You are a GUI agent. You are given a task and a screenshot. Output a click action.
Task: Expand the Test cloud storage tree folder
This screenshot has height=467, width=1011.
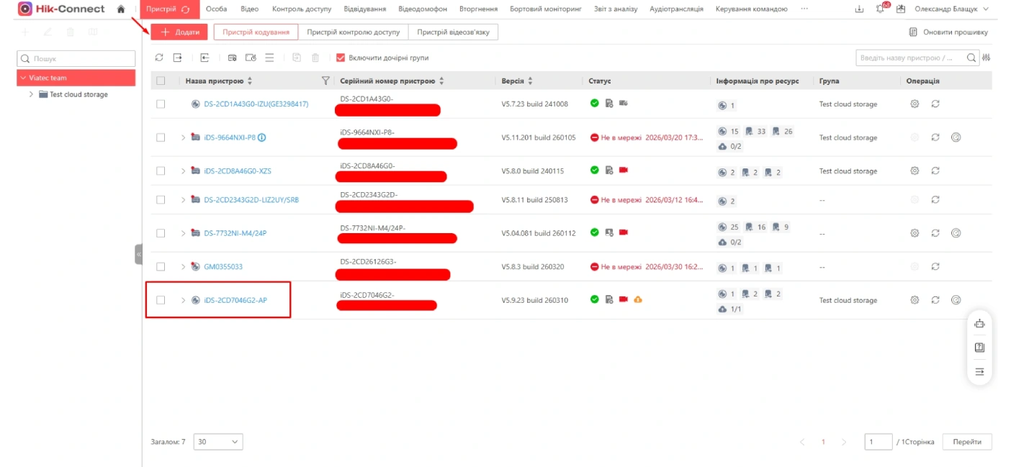point(31,94)
